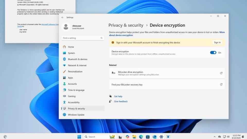The width and height of the screenshot is (247, 139).
Task: Click the Privacy & security shield icon
Action: pos(64,108)
